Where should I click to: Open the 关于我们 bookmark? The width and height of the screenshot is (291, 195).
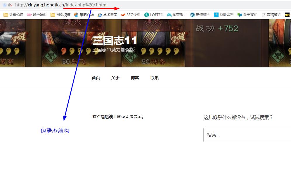(x=247, y=15)
